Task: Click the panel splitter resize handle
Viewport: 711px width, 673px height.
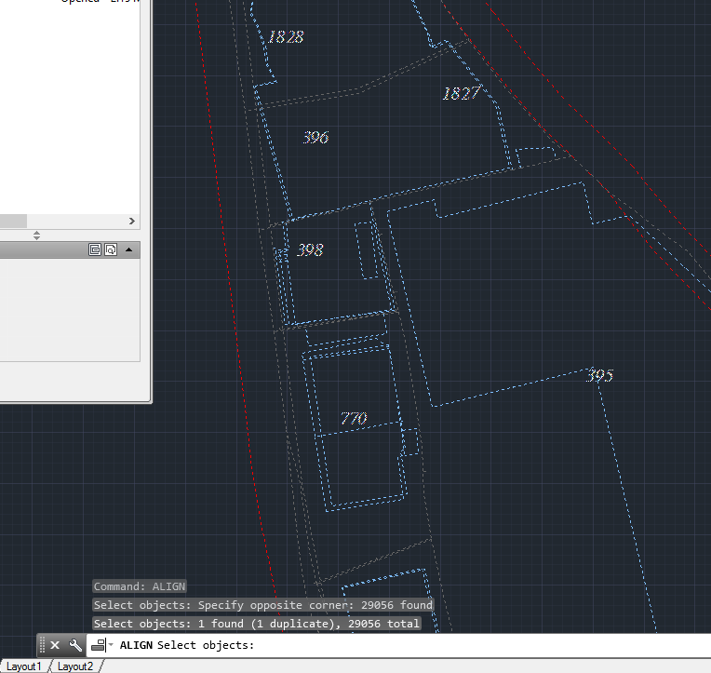Action: coord(37,236)
